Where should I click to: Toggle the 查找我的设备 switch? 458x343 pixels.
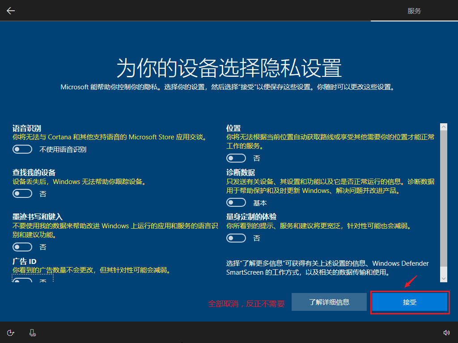click(22, 193)
